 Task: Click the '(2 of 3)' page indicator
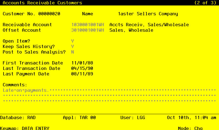coord(205,3)
